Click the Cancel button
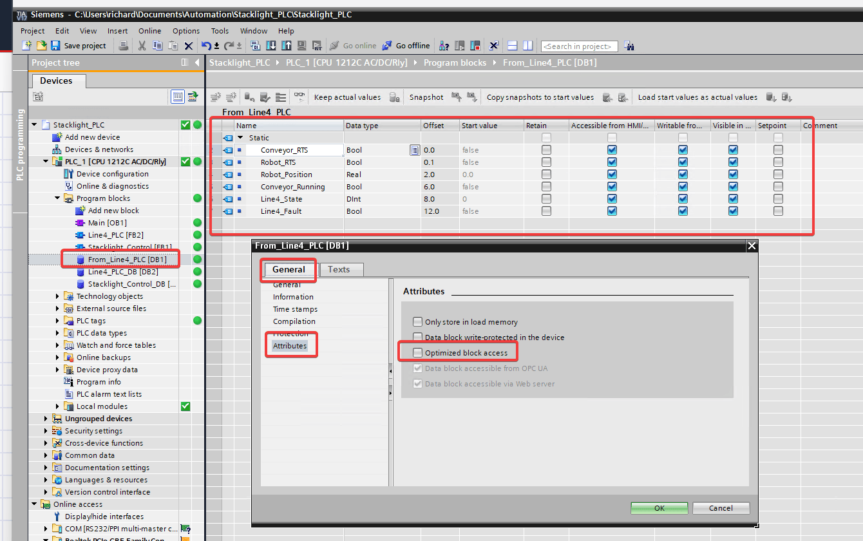The height and width of the screenshot is (541, 863). tap(721, 508)
